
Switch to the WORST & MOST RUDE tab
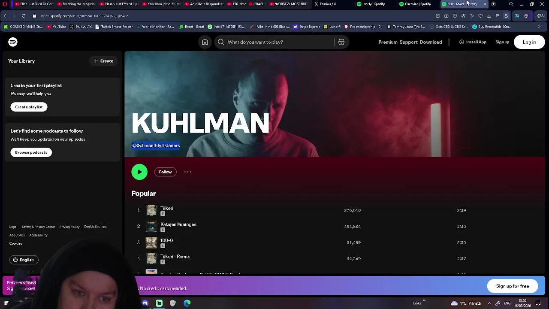point(289,4)
